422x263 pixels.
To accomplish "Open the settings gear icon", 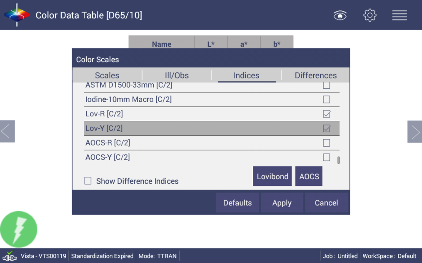I will pos(370,15).
